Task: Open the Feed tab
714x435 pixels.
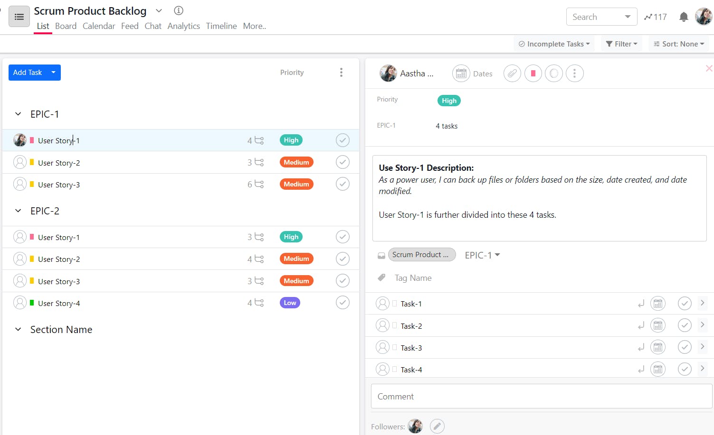Action: 130,26
